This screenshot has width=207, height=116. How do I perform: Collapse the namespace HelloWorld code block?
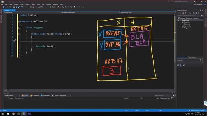coord(19,22)
